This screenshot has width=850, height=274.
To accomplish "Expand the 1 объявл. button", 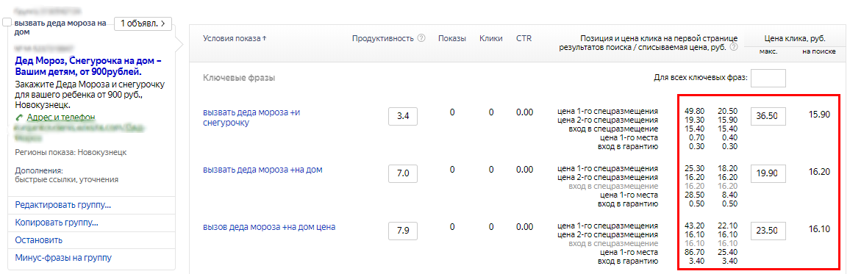I will click(143, 24).
